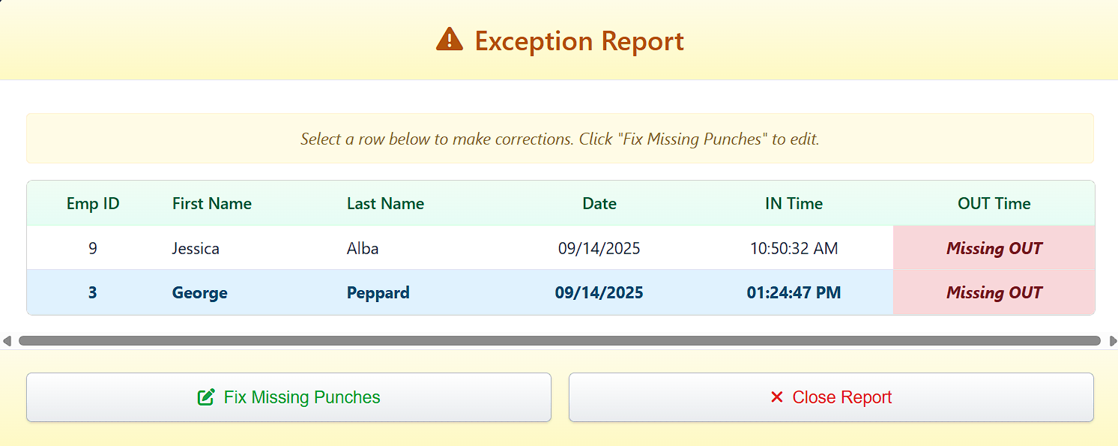The height and width of the screenshot is (446, 1118).
Task: Click the Missing OUT indicator for George Peppard
Action: click(x=994, y=292)
